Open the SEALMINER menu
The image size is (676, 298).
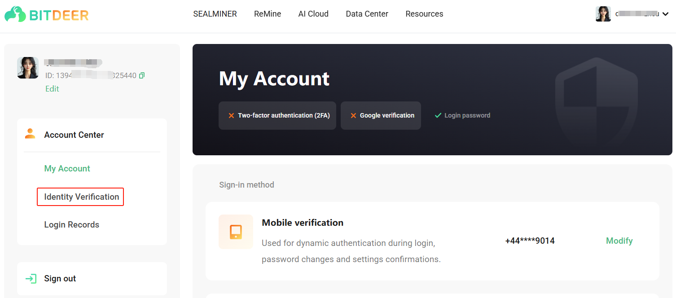pos(215,14)
